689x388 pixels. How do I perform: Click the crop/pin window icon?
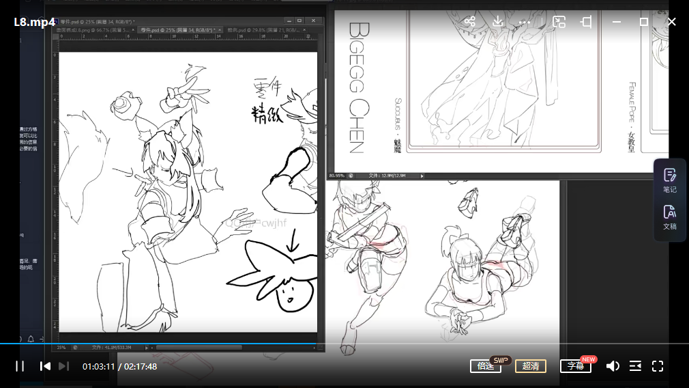point(586,22)
